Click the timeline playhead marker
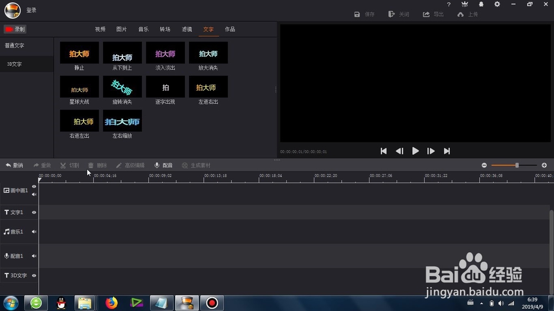The height and width of the screenshot is (311, 554). click(x=39, y=180)
